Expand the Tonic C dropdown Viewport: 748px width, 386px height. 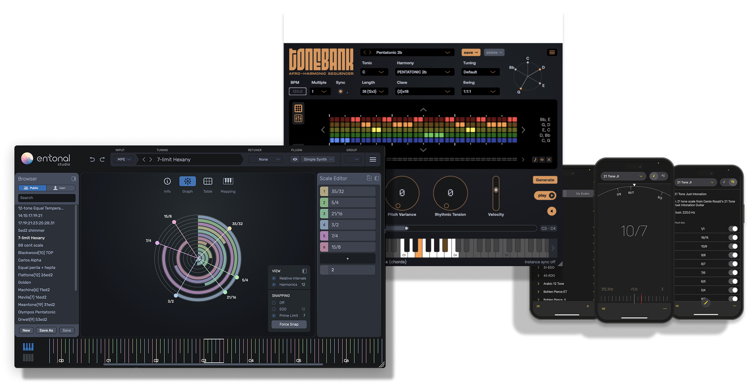374,72
